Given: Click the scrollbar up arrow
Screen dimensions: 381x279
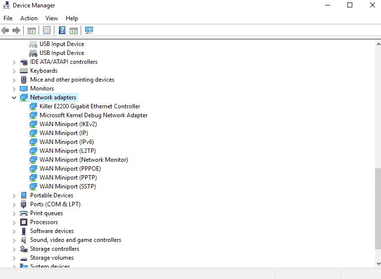Looking at the screenshot, I should pos(378,44).
